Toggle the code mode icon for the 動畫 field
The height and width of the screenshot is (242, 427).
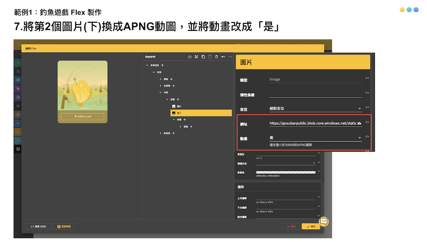[x=367, y=137]
